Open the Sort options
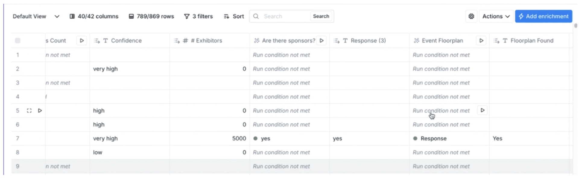The image size is (579, 179). [x=234, y=16]
